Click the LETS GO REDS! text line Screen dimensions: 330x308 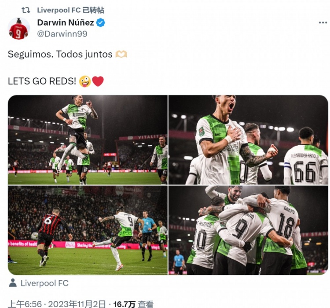click(42, 81)
